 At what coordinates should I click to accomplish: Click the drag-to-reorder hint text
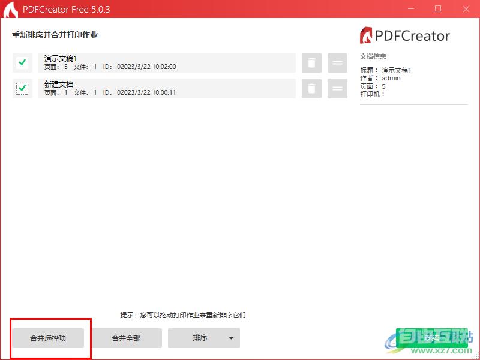pos(183,315)
